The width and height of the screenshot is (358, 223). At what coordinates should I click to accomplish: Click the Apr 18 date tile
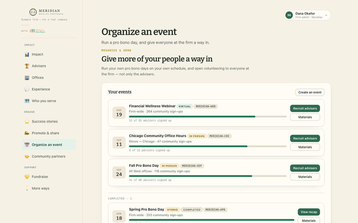pyautogui.click(x=119, y=216)
